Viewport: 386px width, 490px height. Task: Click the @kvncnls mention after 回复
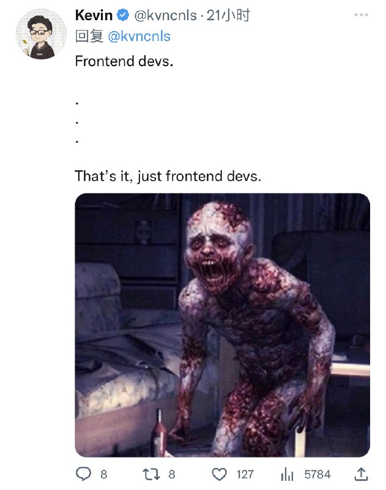(x=139, y=37)
